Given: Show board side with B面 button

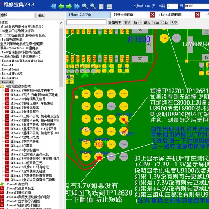Looking at the screenshot, I should [x=165, y=22].
